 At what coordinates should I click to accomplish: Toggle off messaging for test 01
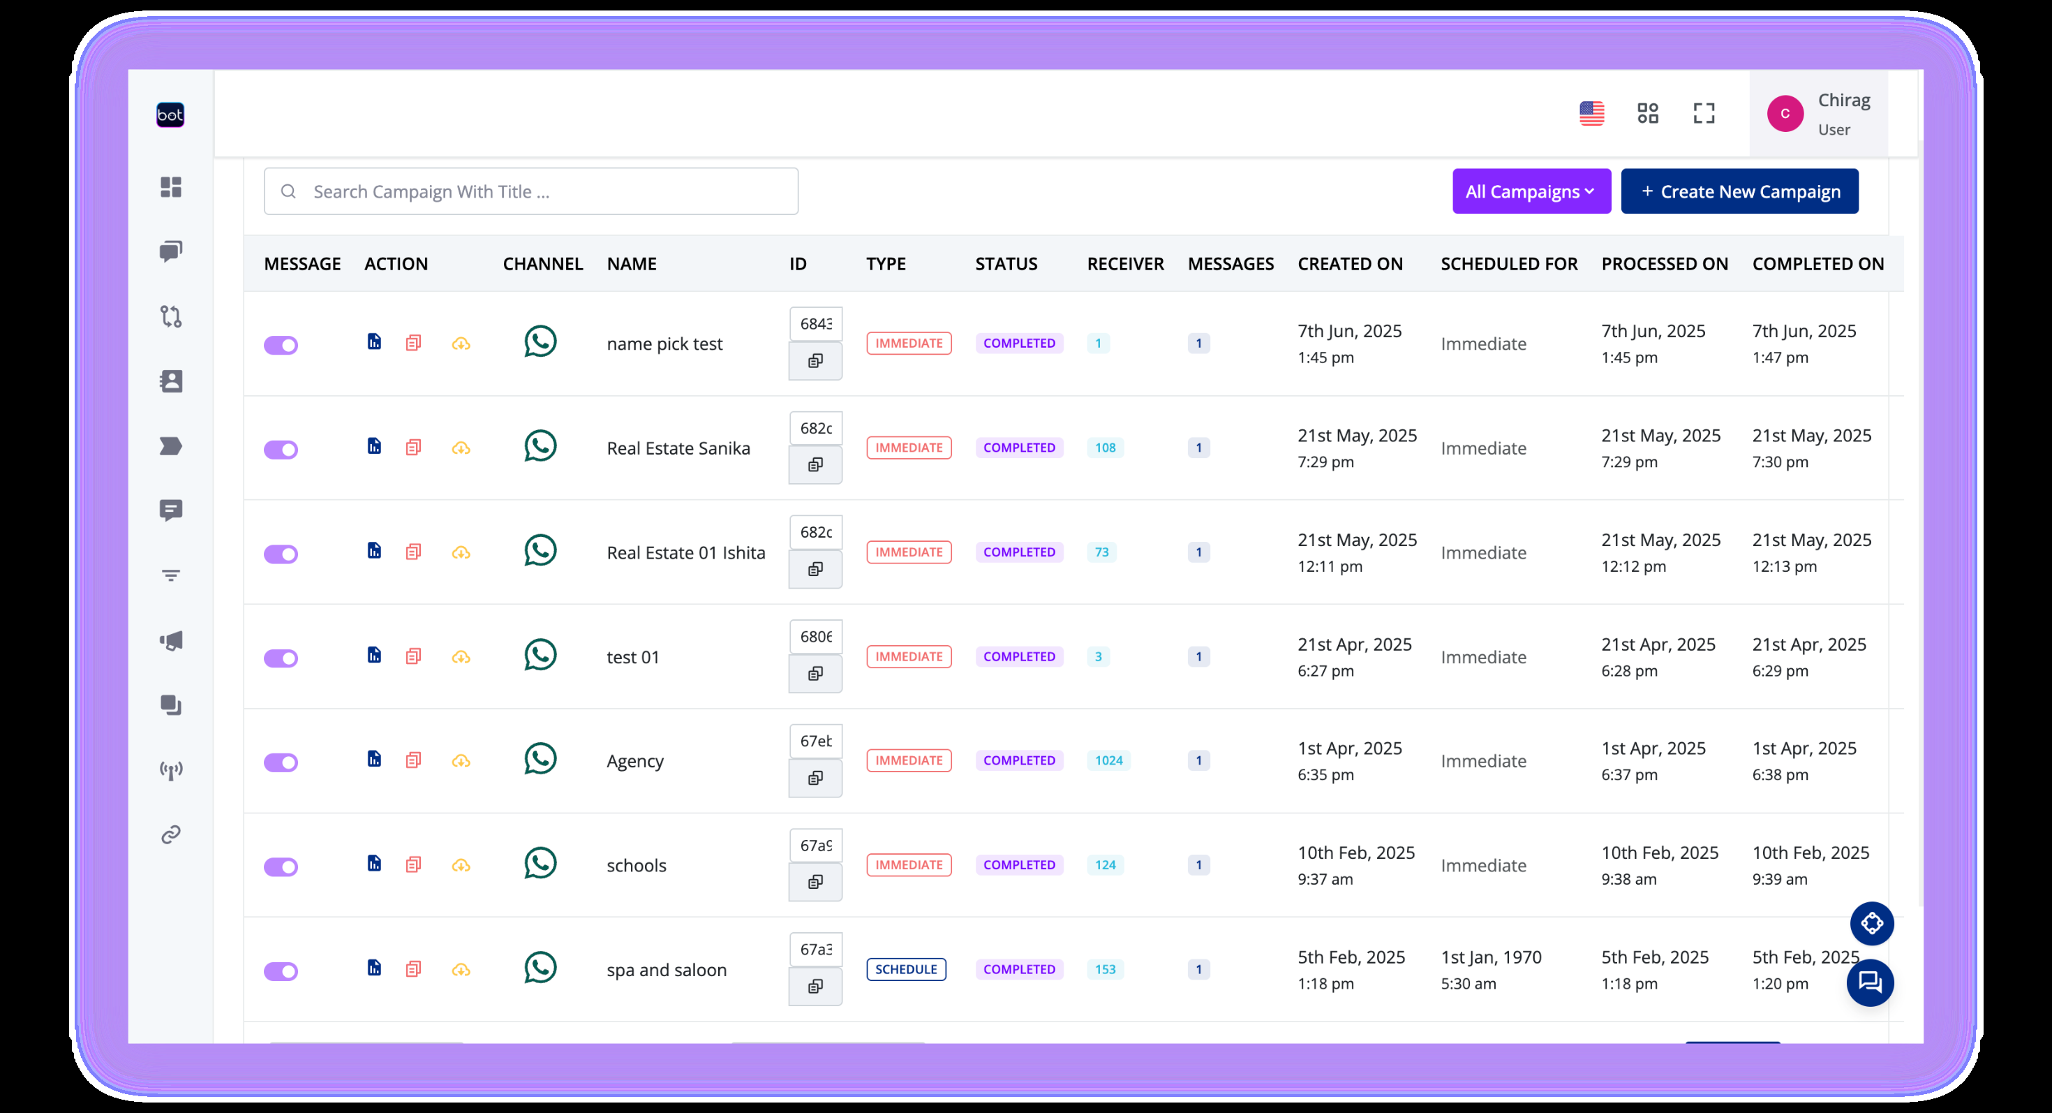tap(281, 658)
